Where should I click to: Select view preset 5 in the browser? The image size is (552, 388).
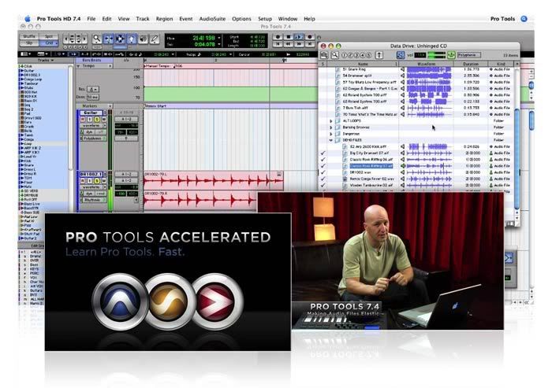coord(368,55)
